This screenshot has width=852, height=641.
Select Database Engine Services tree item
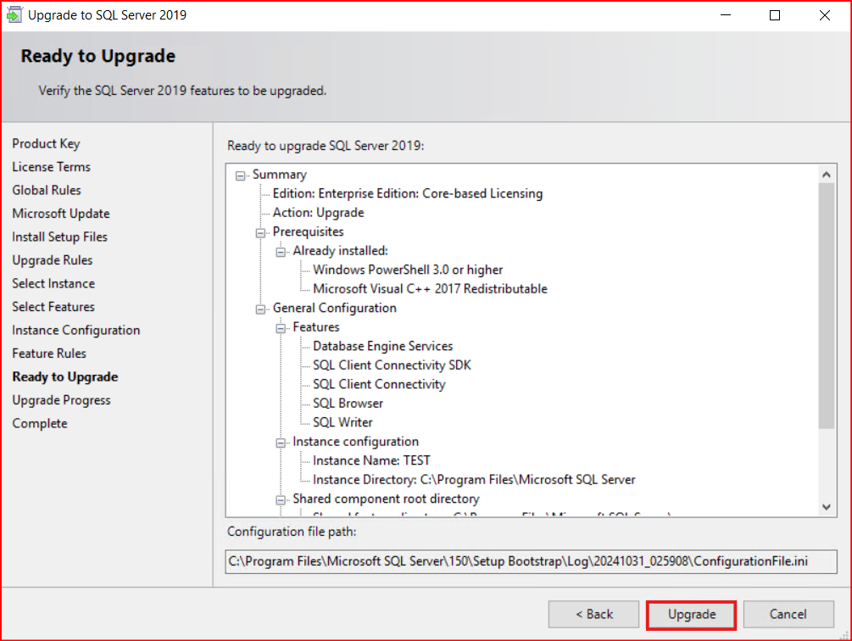(x=382, y=346)
